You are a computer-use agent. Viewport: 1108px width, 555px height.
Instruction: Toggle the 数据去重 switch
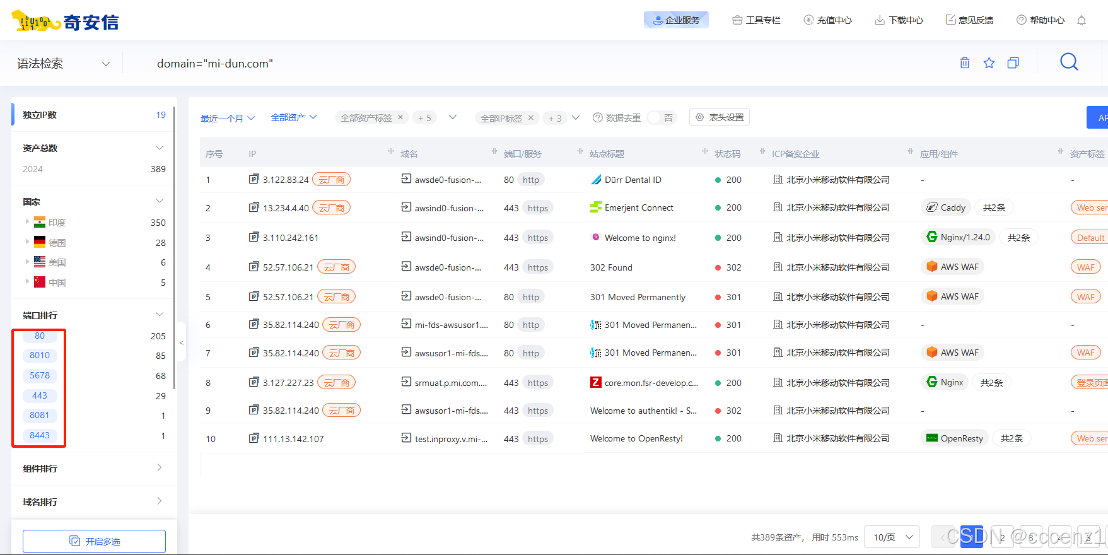(x=662, y=117)
